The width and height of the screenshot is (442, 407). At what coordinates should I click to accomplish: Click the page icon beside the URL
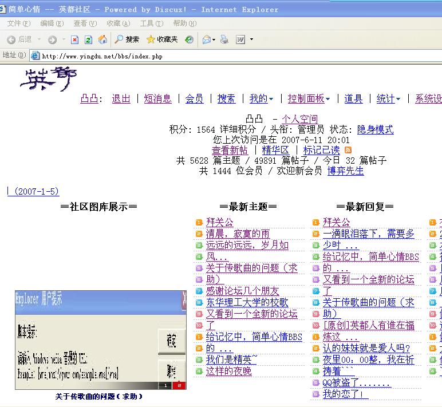point(35,56)
